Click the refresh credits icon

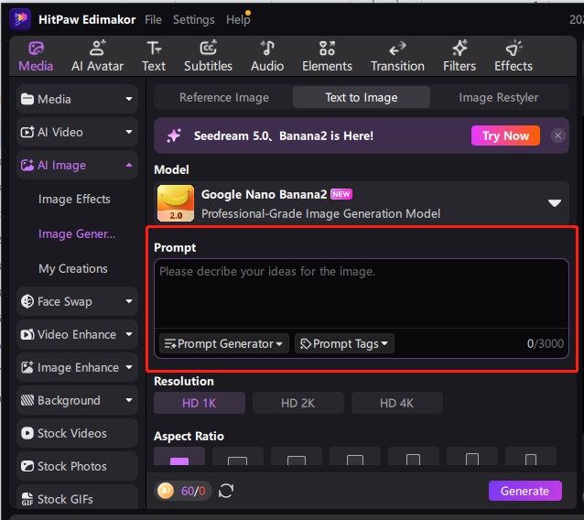pos(226,491)
